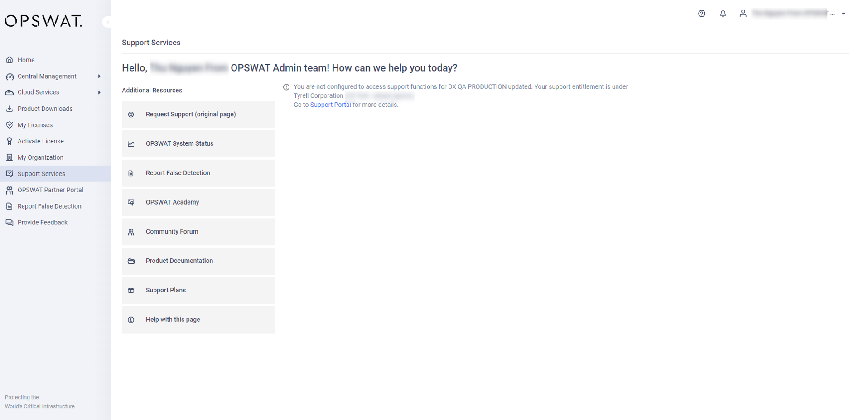Open notifications bell icon
This screenshot has height=420, width=849.
point(723,14)
